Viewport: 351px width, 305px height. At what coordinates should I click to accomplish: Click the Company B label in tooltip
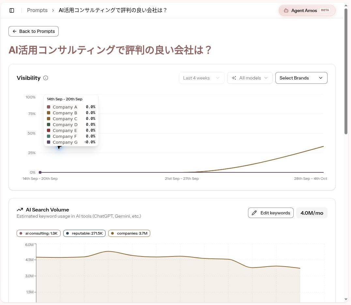point(65,113)
